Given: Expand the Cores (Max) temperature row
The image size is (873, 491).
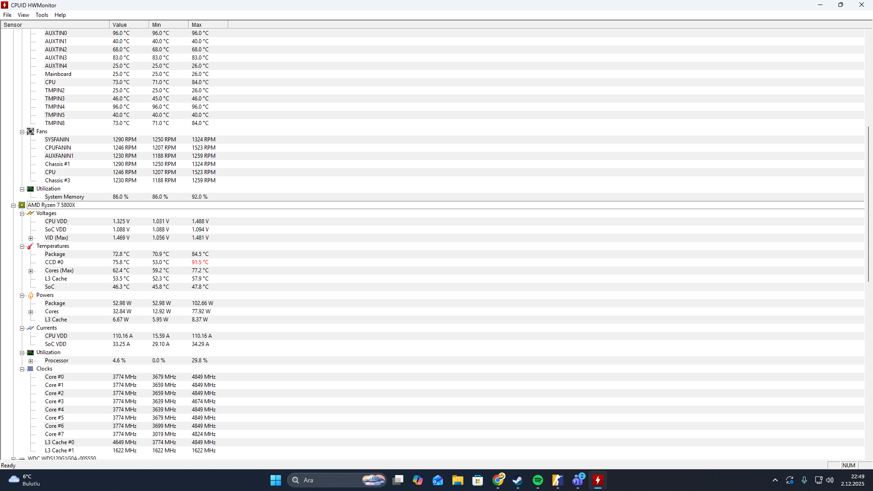Looking at the screenshot, I should pyautogui.click(x=30, y=271).
